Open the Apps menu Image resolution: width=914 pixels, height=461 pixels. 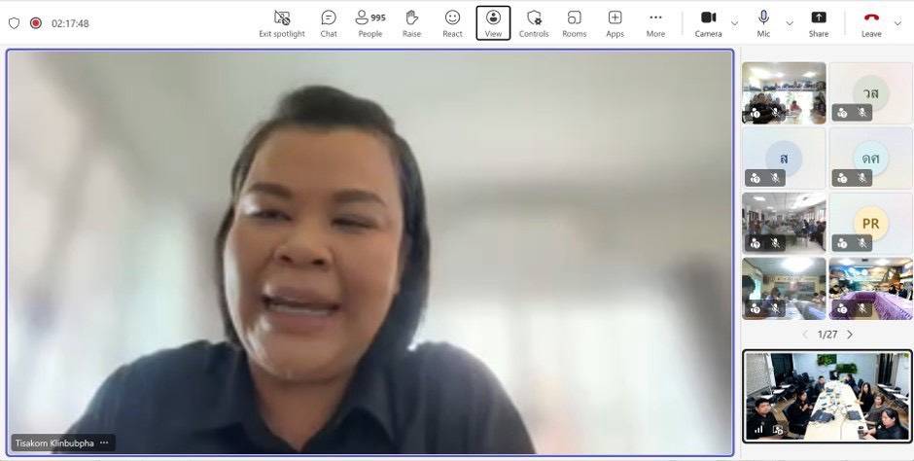coord(615,24)
